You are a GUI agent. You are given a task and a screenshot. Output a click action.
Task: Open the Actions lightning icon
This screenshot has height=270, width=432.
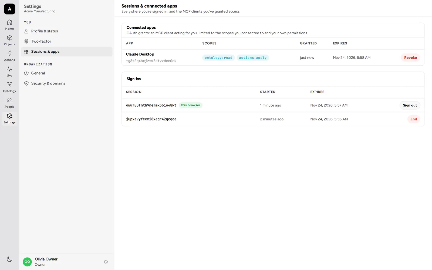tap(9, 53)
